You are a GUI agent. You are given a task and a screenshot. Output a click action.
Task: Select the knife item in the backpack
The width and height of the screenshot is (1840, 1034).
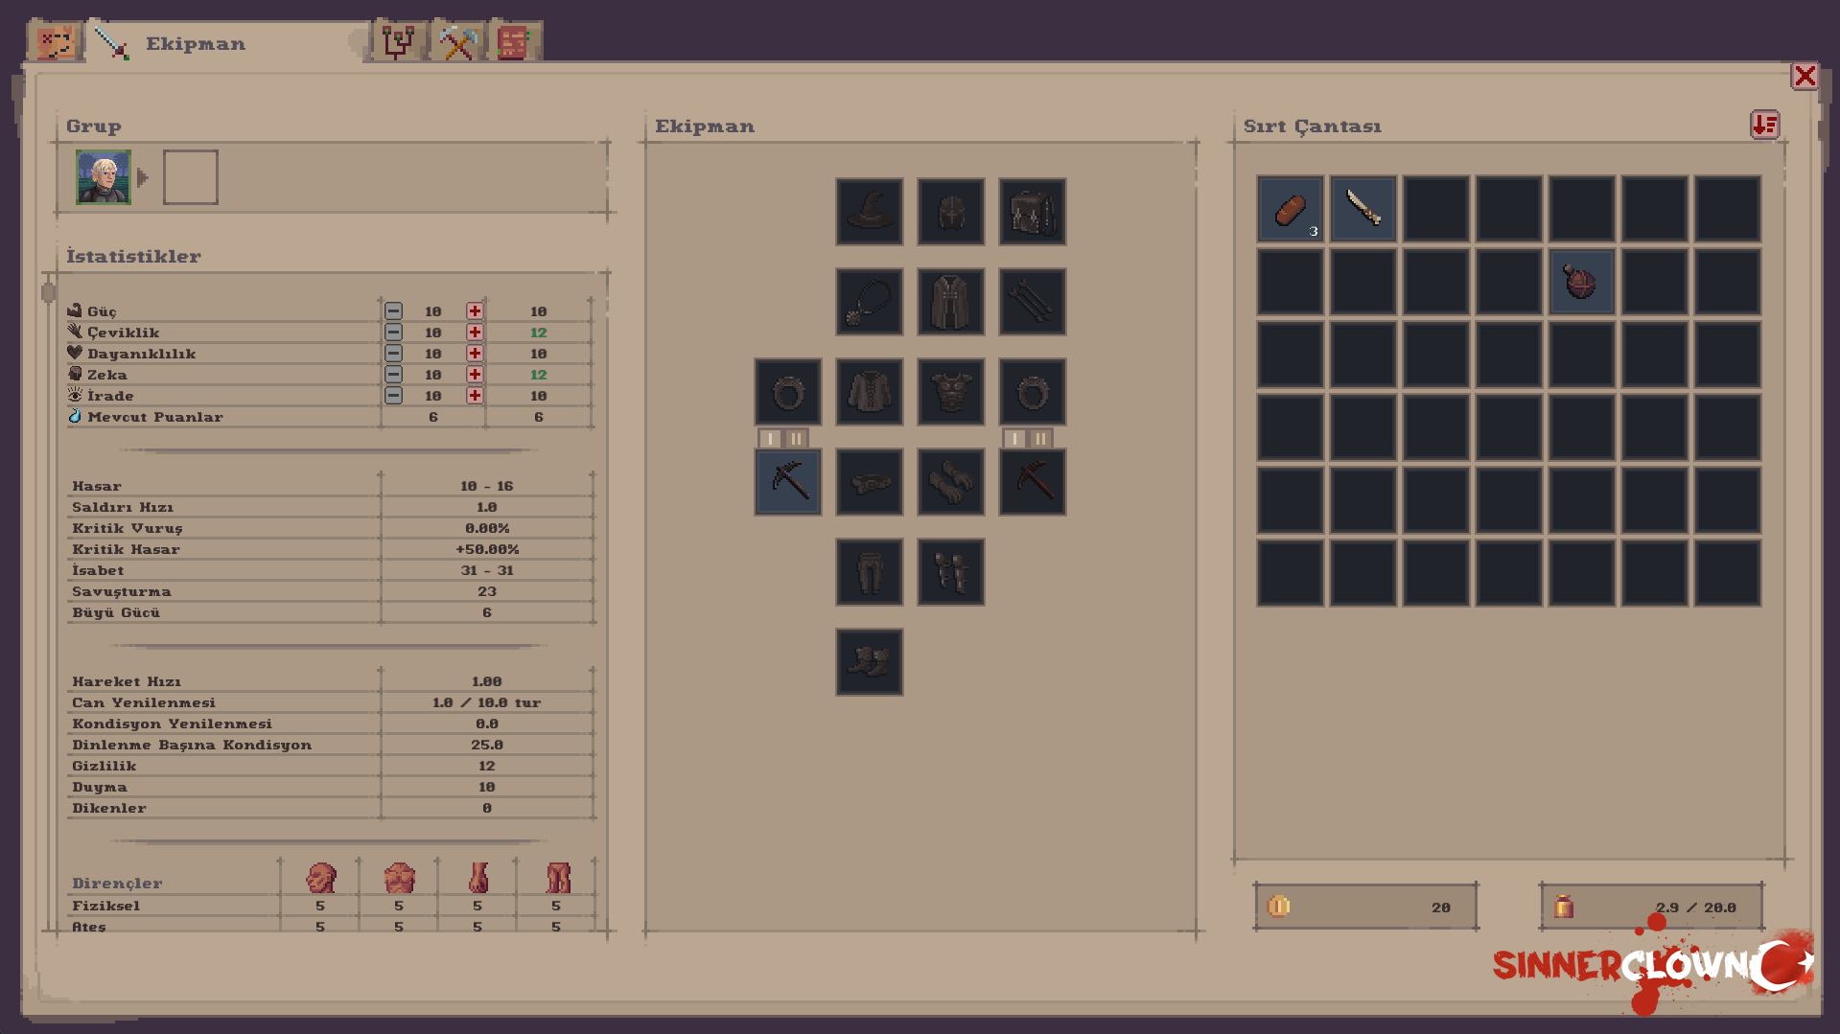1363,209
